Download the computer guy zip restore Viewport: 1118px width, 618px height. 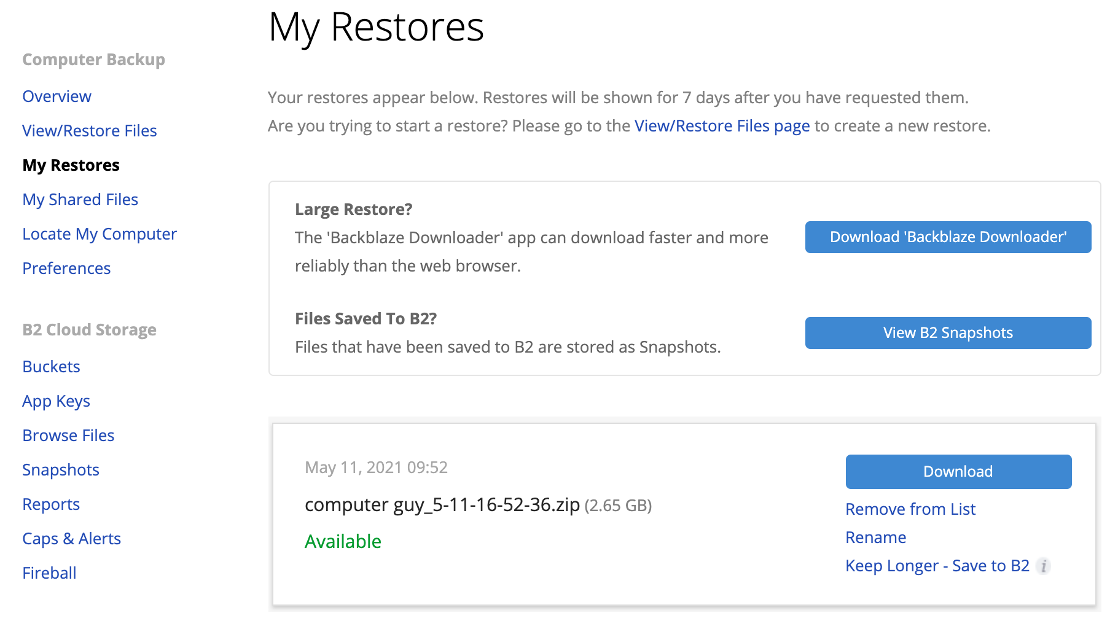958,472
